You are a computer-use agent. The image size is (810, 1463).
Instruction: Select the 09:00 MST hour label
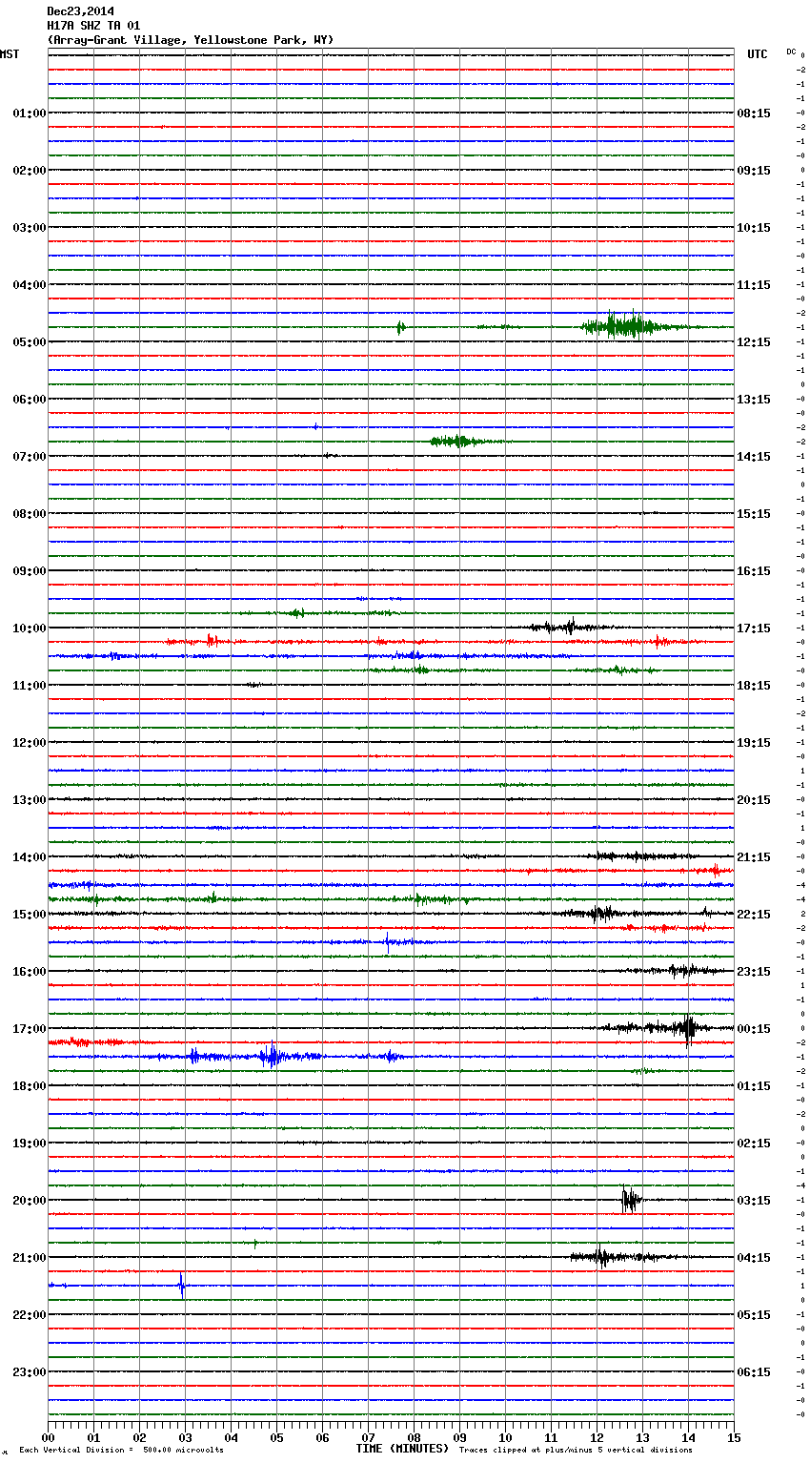[29, 571]
